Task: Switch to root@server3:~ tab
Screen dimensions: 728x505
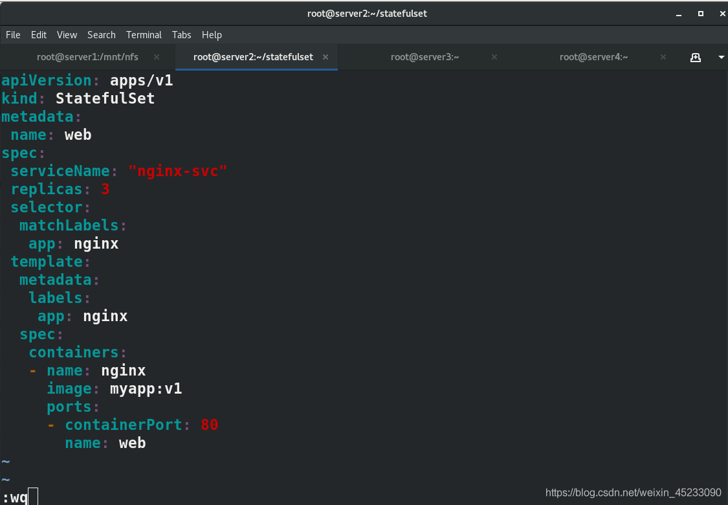Action: [425, 57]
